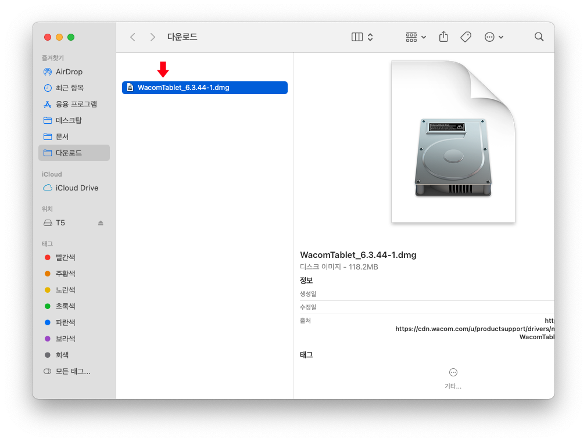Select the 파란색 blue tag

pos(74,322)
